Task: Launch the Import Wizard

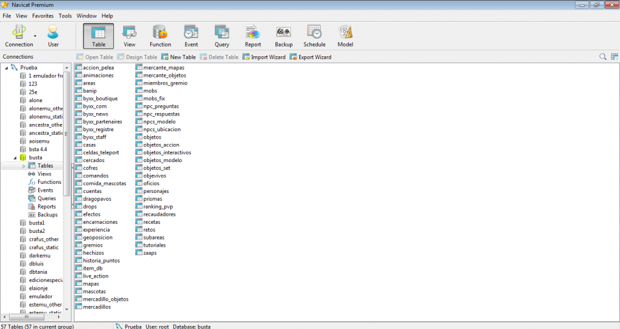Action: [264, 57]
